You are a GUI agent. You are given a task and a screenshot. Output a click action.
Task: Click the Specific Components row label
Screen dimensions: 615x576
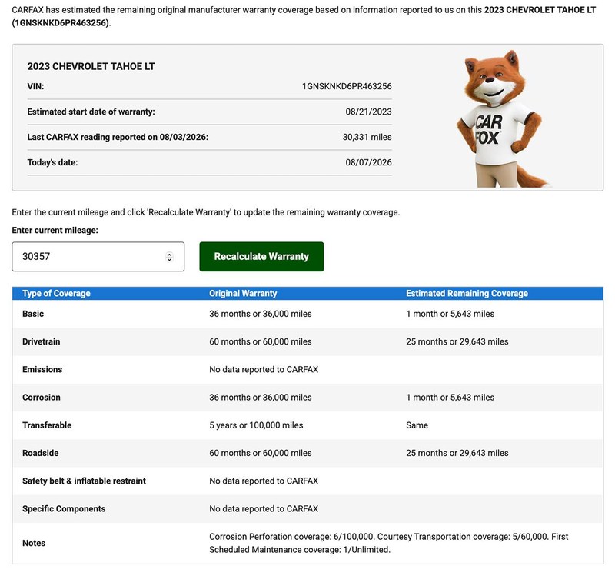pyautogui.click(x=64, y=509)
